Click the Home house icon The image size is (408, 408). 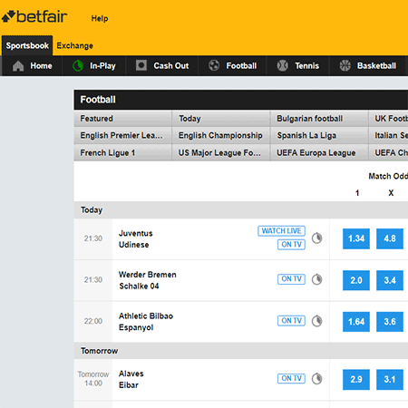click(18, 65)
